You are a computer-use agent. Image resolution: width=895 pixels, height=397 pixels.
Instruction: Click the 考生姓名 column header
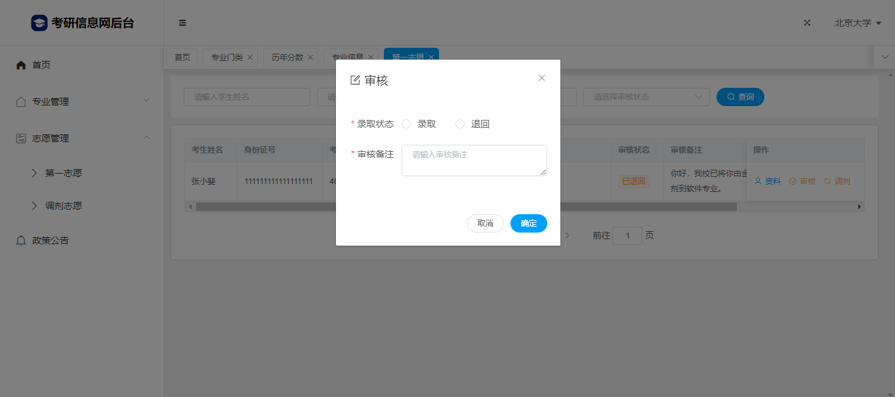click(207, 150)
